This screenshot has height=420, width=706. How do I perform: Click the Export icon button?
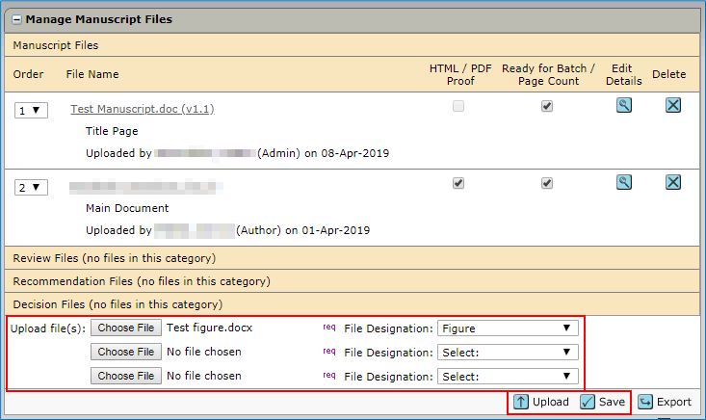tap(646, 402)
